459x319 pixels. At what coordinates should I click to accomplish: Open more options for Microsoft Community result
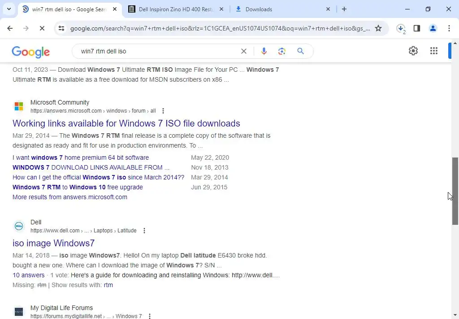(x=163, y=111)
